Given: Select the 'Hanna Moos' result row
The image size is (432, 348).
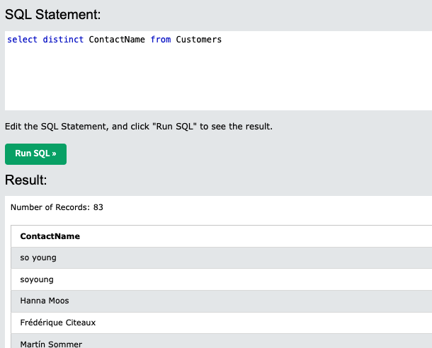Looking at the screenshot, I should click(222, 301).
